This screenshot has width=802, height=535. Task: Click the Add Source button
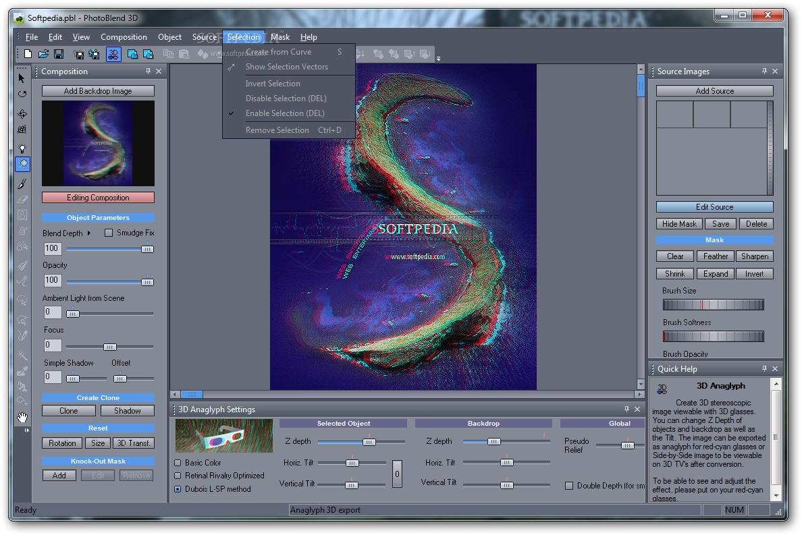click(714, 90)
